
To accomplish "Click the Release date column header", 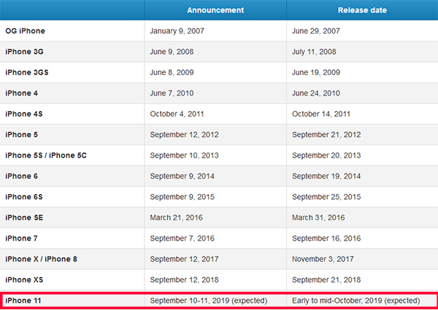I will click(362, 10).
